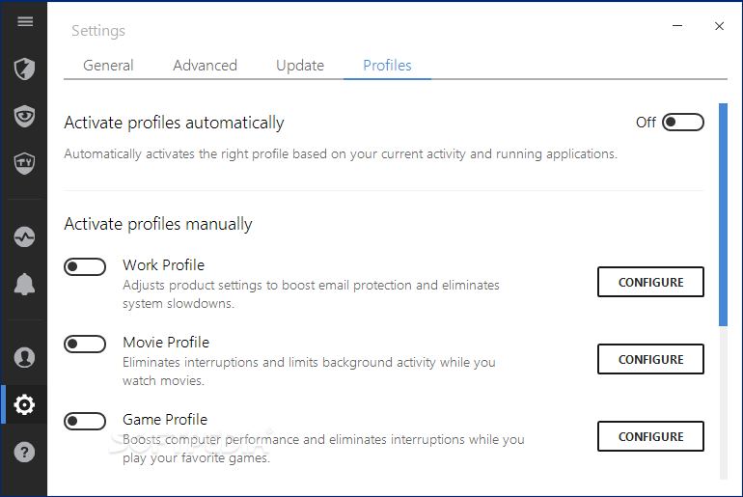Open the hamburger menu in sidebar
Screen dimensions: 743x497
(x=25, y=22)
